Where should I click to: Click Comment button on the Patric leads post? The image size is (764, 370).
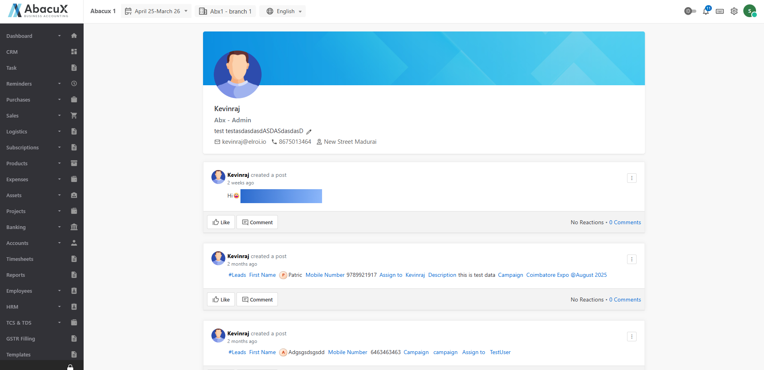point(257,300)
